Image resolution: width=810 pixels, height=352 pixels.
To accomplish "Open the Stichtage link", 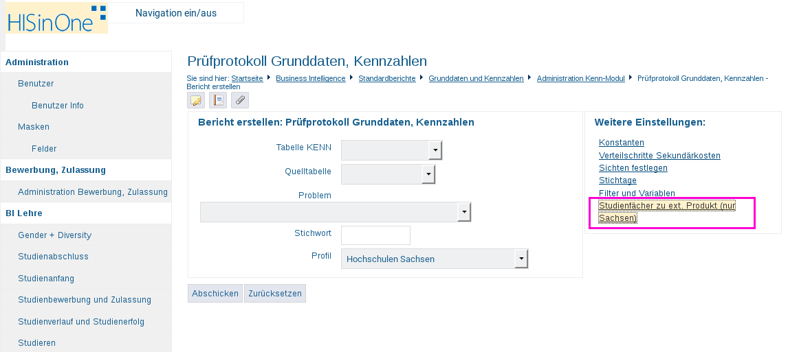I will [617, 180].
